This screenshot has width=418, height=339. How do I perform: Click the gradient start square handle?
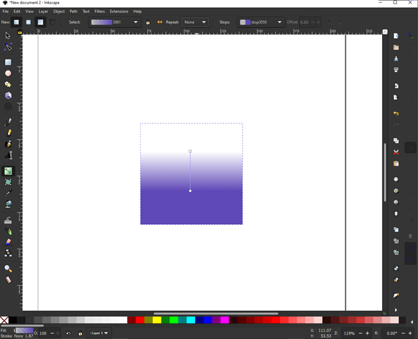[x=190, y=151]
